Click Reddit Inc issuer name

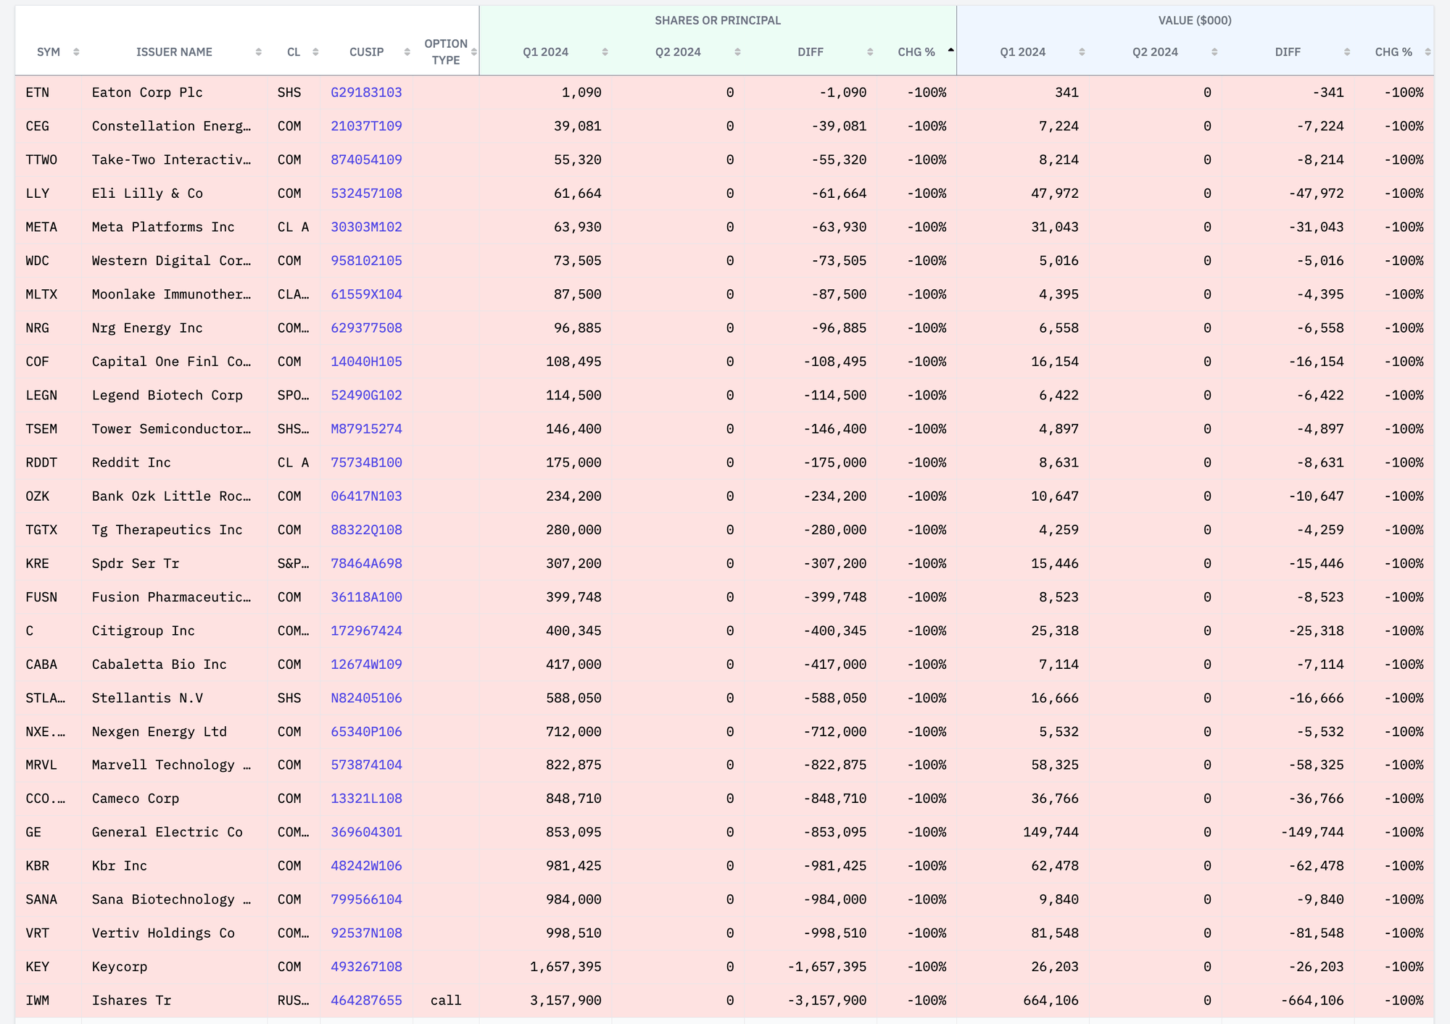point(131,462)
